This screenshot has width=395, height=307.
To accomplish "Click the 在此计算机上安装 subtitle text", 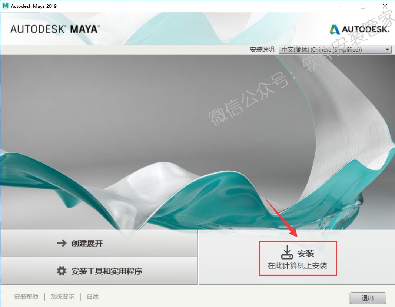I will [297, 266].
